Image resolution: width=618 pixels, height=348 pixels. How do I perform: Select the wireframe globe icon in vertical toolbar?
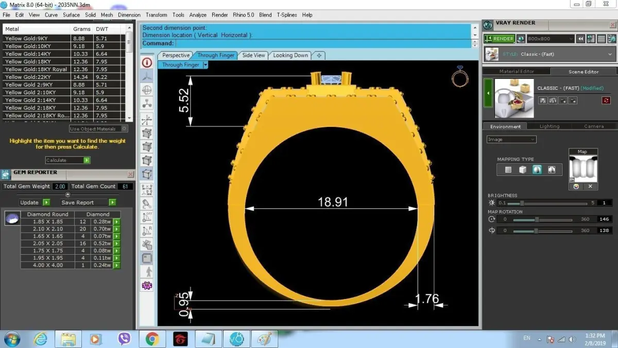(x=147, y=90)
